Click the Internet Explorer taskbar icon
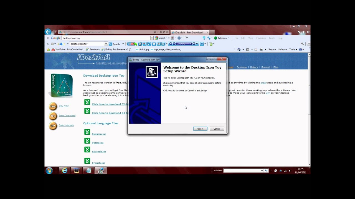The image size is (355, 199). 64,171
